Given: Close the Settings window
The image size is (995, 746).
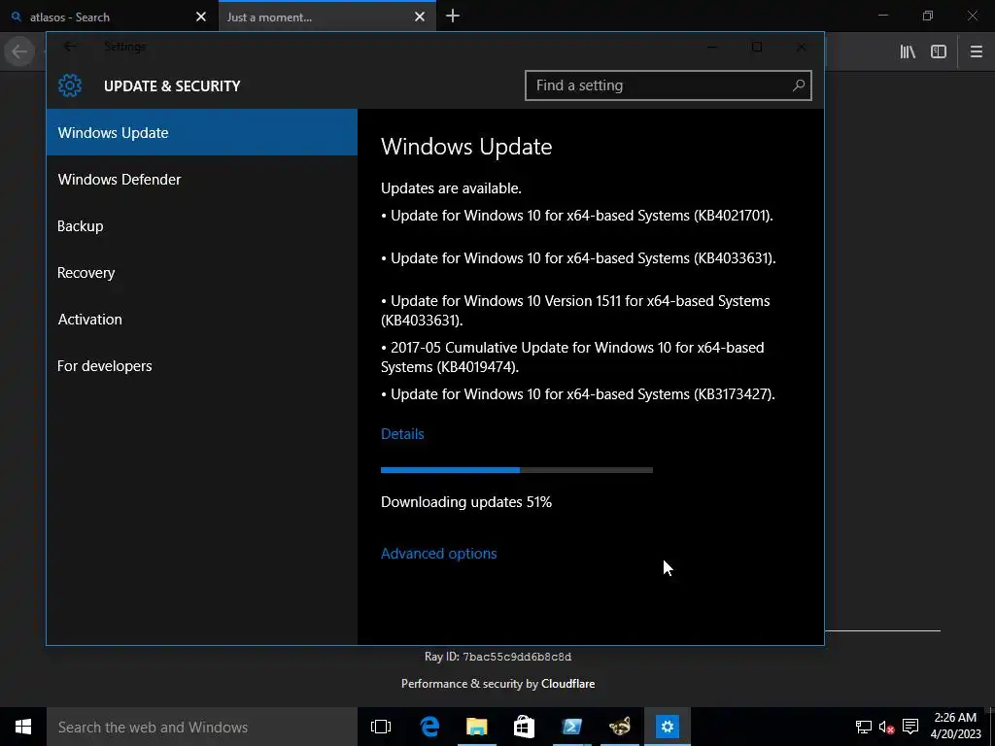Looking at the screenshot, I should tap(802, 47).
